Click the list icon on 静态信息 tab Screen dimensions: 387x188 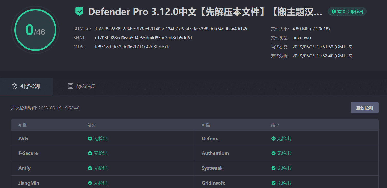70,86
